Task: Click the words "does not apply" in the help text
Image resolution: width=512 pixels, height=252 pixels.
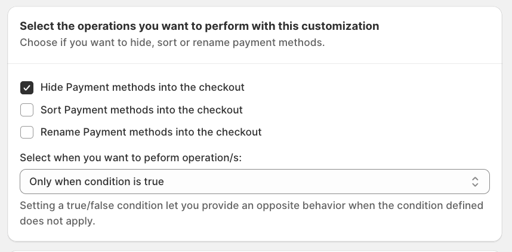Action: point(57,221)
